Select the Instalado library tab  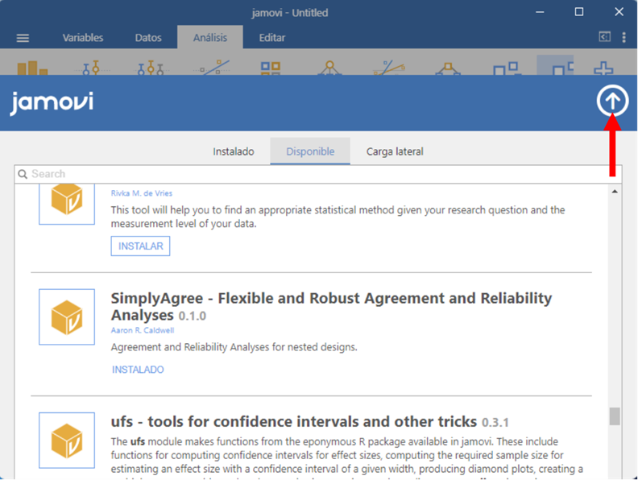coord(234,151)
